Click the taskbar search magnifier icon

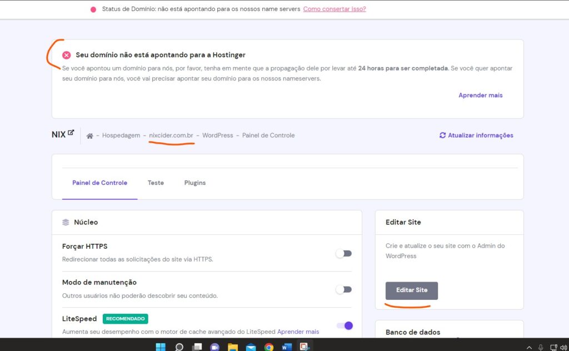click(179, 347)
